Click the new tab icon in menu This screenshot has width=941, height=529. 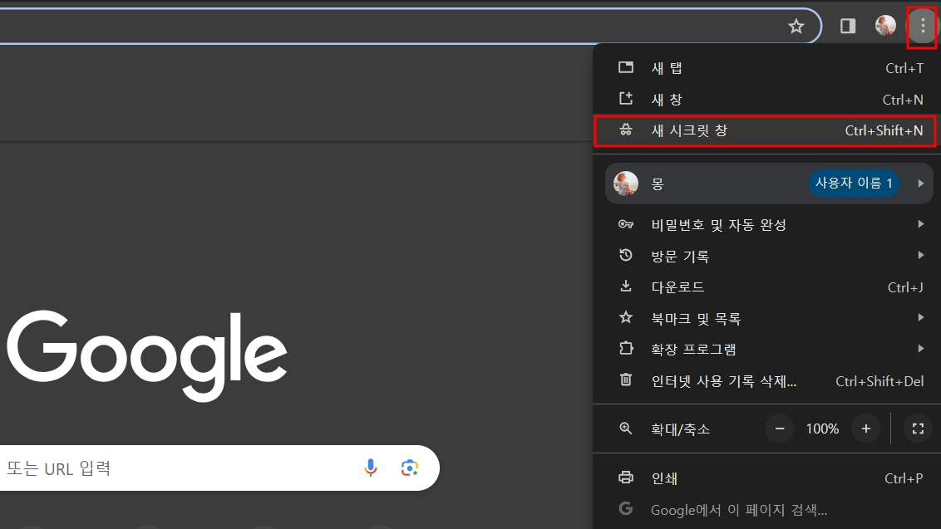click(626, 67)
